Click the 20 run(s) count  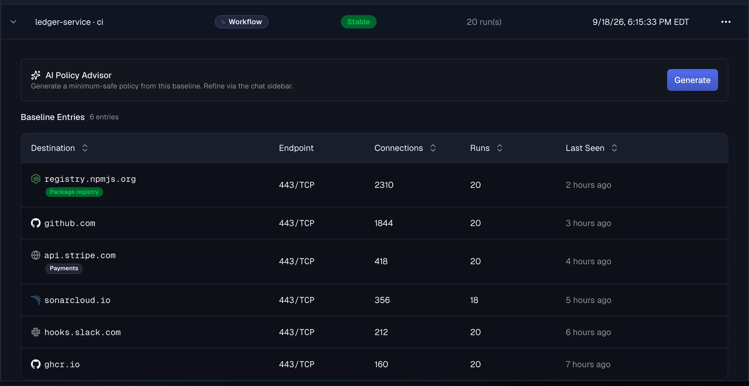coord(484,22)
